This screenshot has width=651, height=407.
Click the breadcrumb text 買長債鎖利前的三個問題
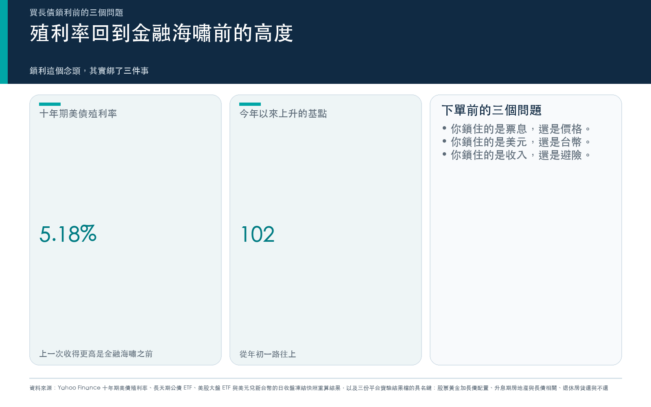pos(76,13)
